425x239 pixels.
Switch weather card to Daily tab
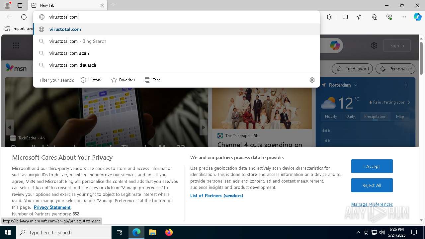click(351, 117)
